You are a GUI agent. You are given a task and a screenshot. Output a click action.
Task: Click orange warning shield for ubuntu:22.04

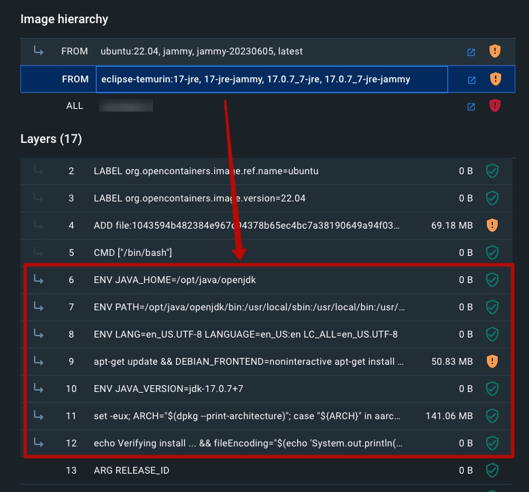tap(495, 52)
